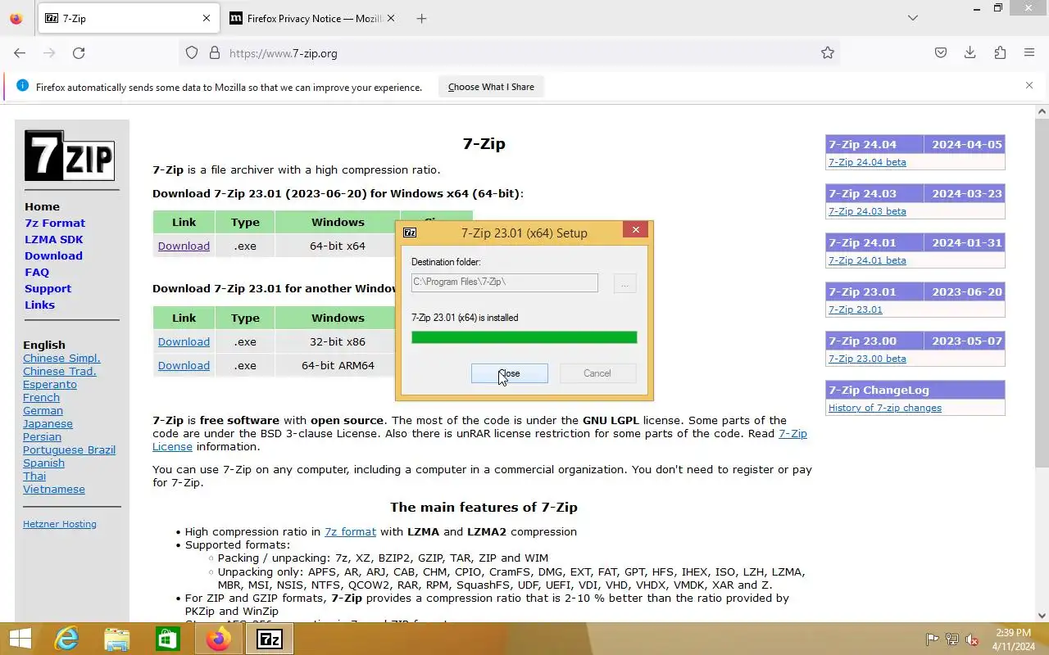
Task: Switch language to Vietnamese
Action: tap(54, 489)
